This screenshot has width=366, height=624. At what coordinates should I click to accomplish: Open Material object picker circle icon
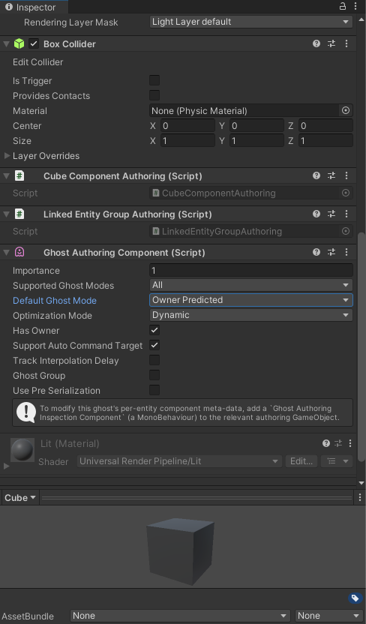pyautogui.click(x=346, y=111)
